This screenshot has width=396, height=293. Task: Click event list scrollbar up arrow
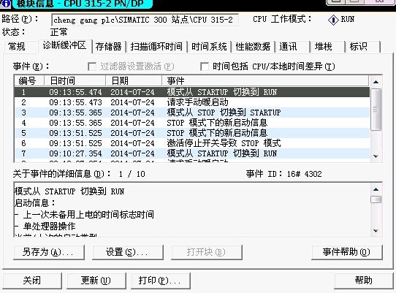point(376,82)
